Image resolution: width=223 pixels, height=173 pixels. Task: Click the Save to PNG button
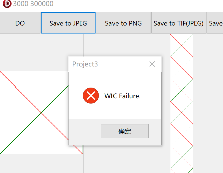click(x=123, y=23)
